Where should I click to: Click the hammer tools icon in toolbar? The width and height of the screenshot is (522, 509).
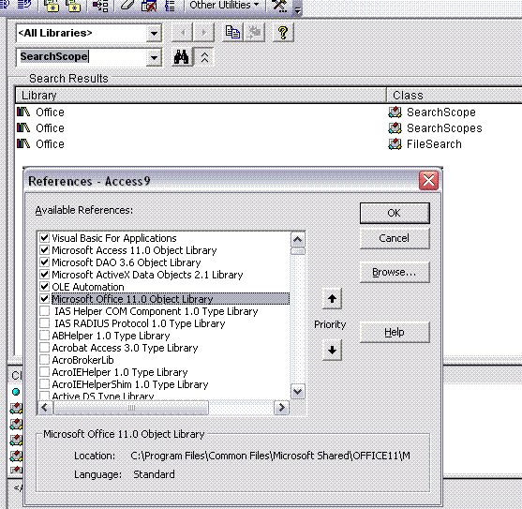point(279,6)
